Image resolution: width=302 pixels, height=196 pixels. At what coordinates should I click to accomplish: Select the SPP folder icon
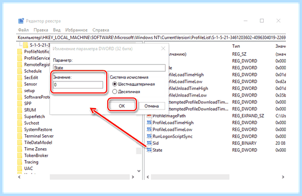(x=20, y=104)
